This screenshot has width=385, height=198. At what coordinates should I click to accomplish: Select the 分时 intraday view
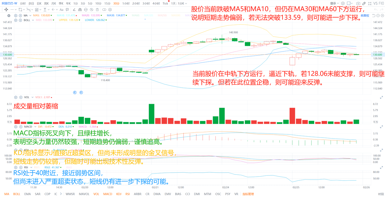[x=23, y=3]
